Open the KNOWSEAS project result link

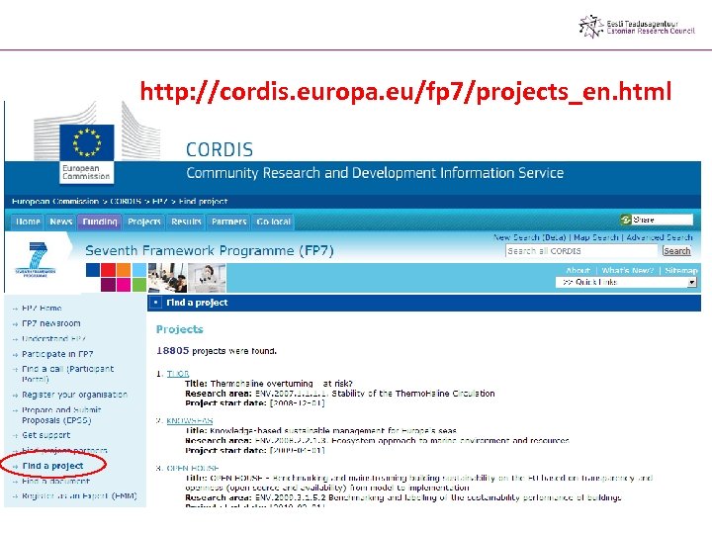tap(189, 421)
